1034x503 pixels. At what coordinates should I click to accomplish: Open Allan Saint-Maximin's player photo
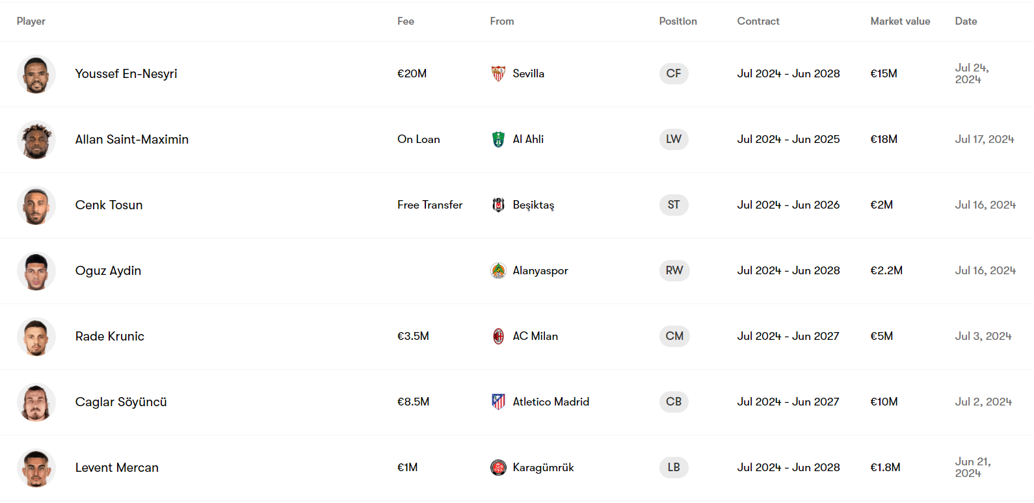point(36,140)
